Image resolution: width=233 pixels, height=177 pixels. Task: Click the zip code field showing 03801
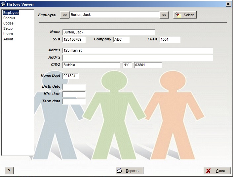click(148, 65)
